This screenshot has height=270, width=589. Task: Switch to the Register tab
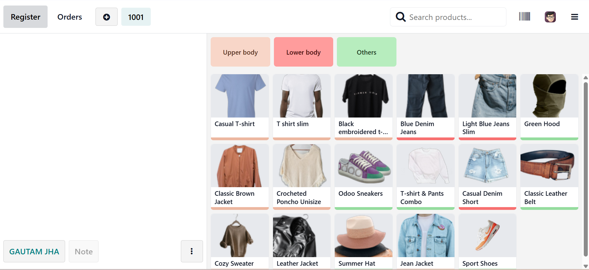[x=25, y=17]
